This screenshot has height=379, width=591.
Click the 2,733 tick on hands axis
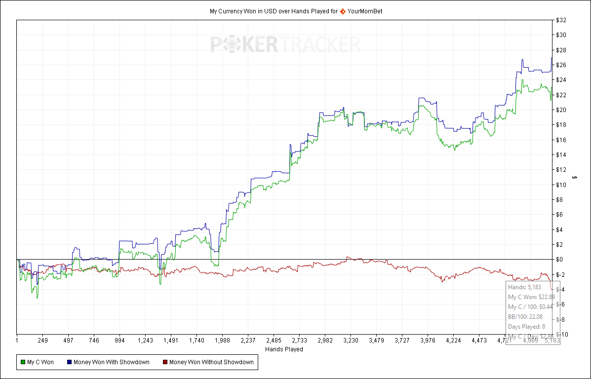click(299, 341)
